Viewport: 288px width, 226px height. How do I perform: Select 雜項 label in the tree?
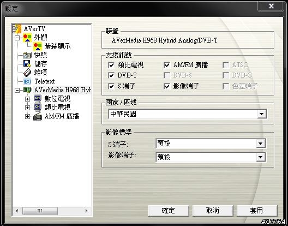(40, 73)
